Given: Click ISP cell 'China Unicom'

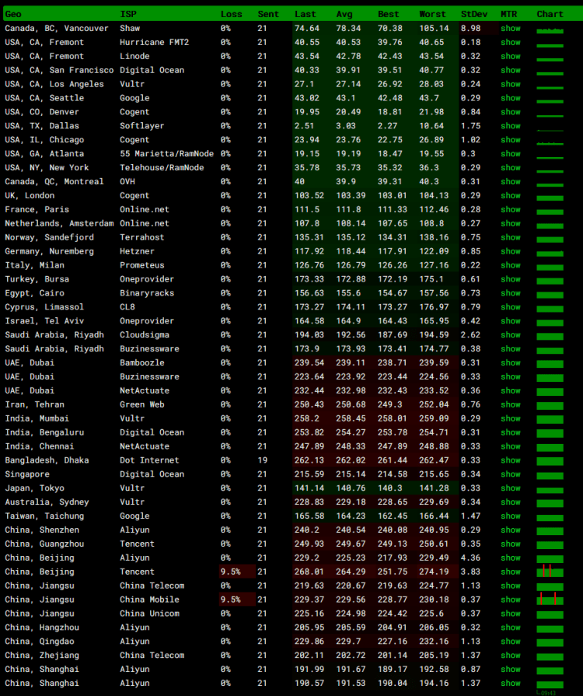Looking at the screenshot, I should [x=149, y=614].
